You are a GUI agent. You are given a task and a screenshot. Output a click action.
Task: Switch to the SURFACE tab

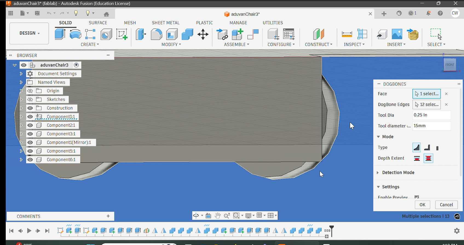[98, 23]
